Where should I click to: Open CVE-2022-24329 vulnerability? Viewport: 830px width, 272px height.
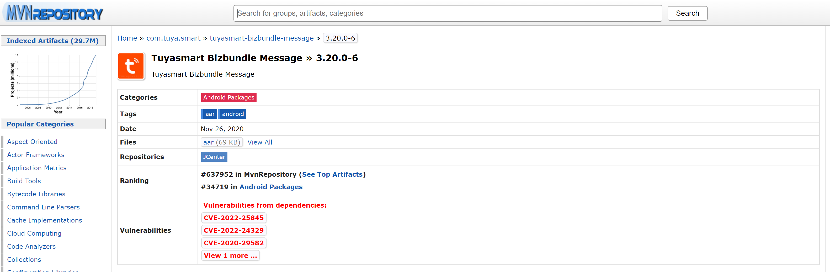tap(234, 230)
